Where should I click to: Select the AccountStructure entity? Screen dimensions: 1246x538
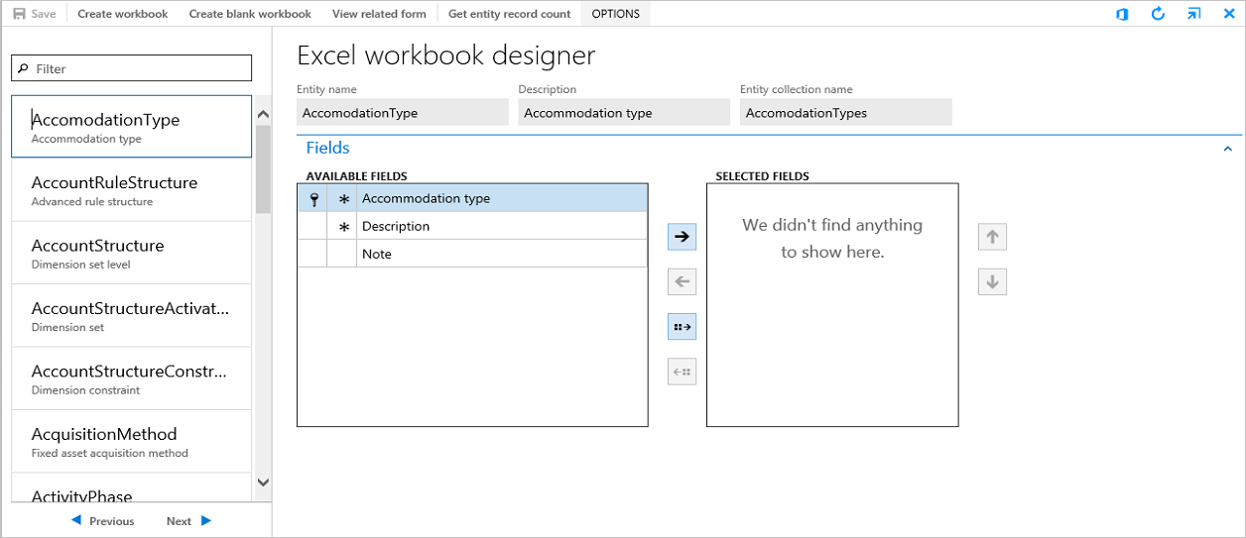[x=131, y=253]
